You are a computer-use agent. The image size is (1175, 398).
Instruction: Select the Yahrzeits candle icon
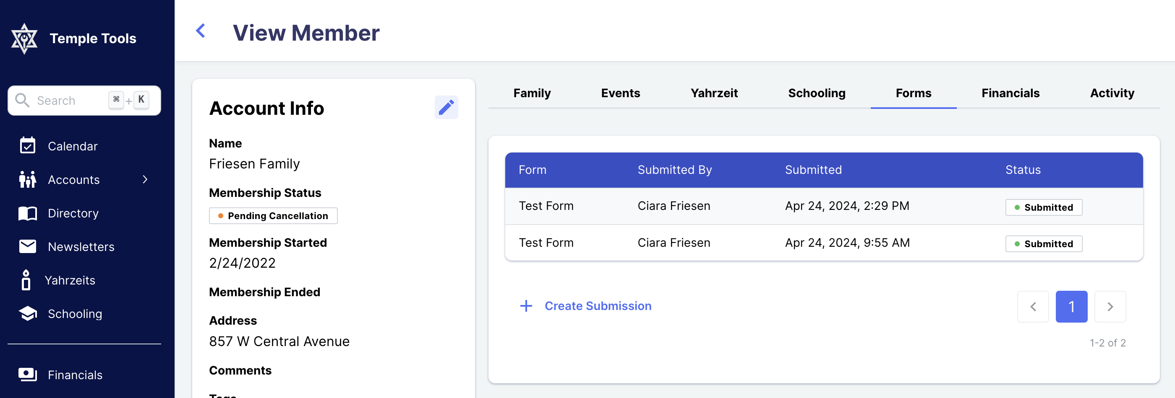(x=26, y=280)
